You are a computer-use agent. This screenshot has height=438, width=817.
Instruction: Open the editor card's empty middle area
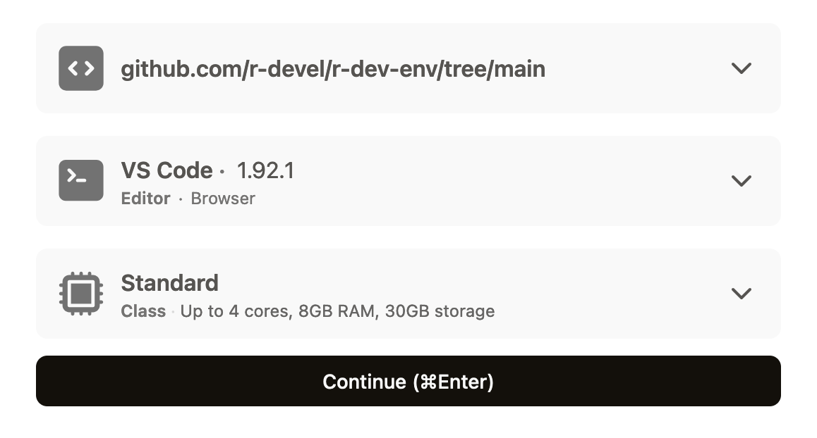pos(511,180)
